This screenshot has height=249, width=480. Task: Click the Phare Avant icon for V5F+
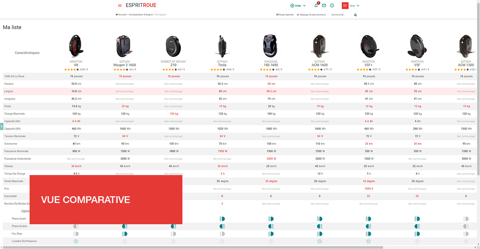tap(368, 219)
